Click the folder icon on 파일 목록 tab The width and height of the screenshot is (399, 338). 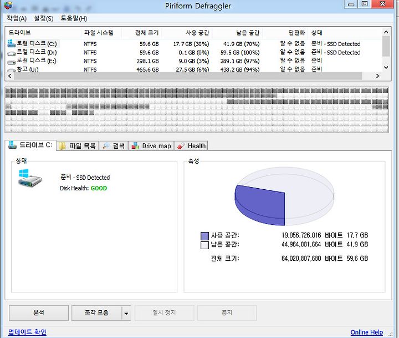tap(62, 146)
